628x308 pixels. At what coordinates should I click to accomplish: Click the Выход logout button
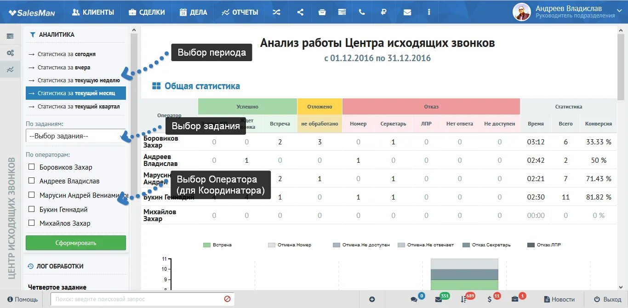pyautogui.click(x=607, y=299)
